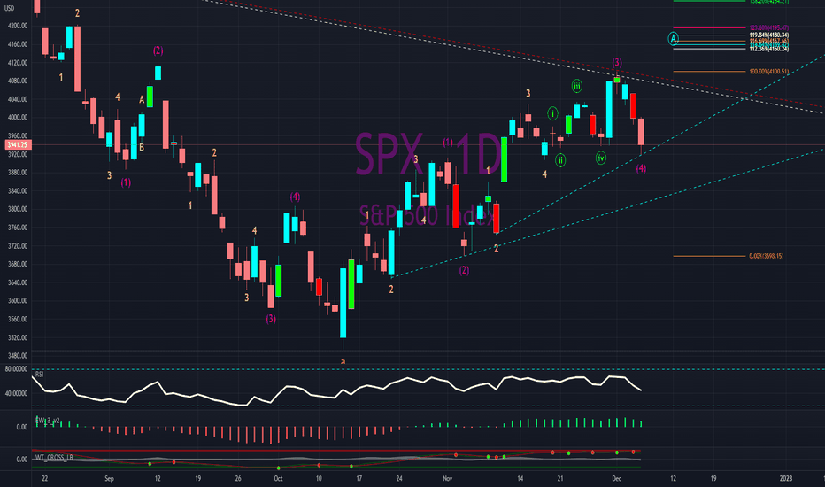
Task: Select the green circled ii wave label
Action: tap(560, 160)
